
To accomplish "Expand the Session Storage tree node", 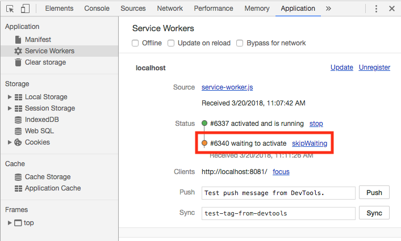I will click(10, 108).
